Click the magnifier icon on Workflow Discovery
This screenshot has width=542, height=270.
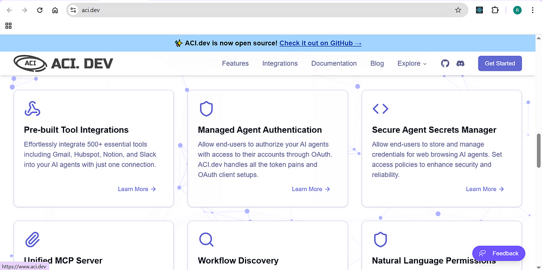[x=207, y=239]
